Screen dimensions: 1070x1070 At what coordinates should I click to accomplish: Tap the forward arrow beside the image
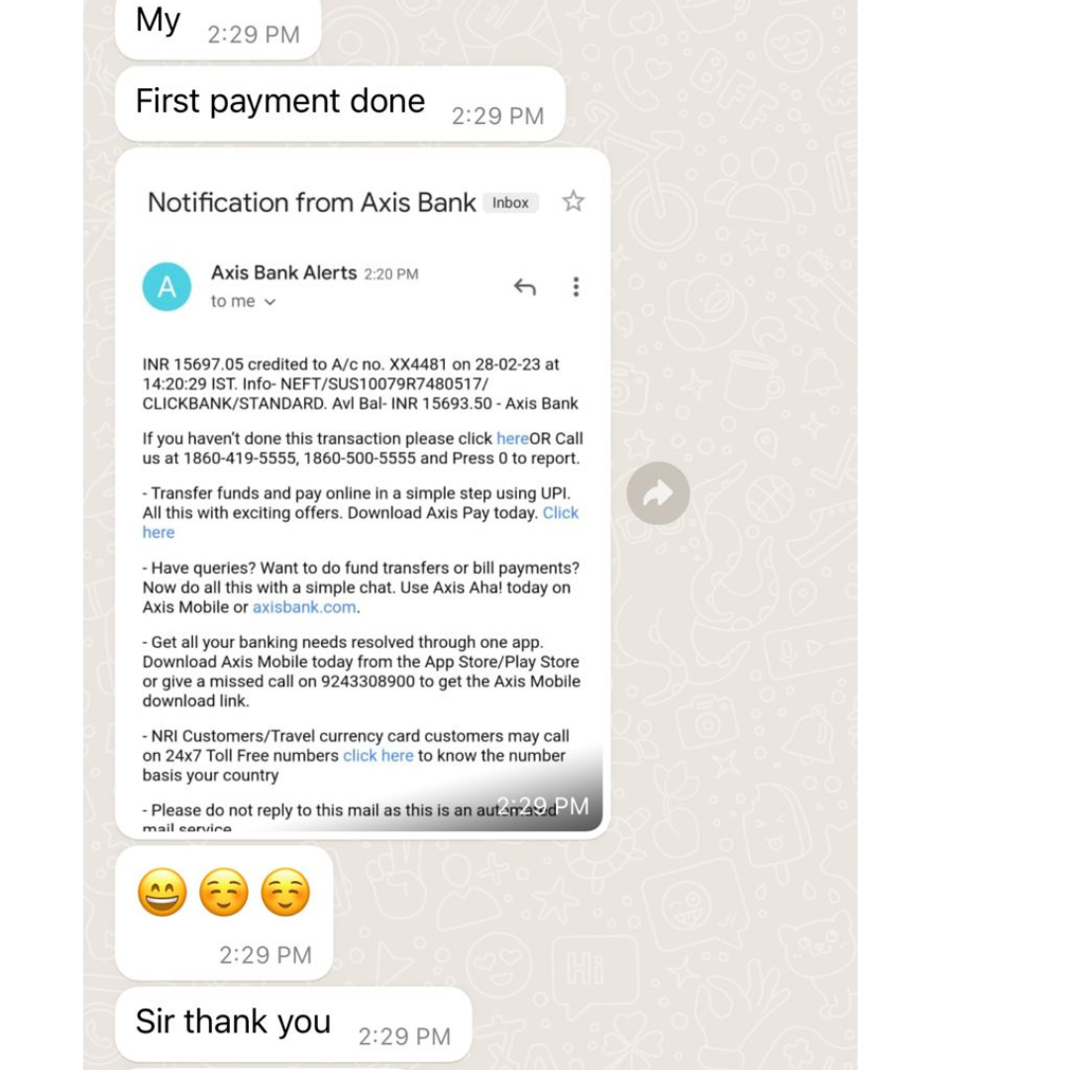click(658, 492)
